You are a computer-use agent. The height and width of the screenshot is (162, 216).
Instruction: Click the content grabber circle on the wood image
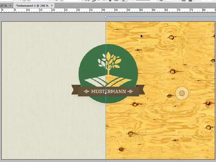(182, 93)
